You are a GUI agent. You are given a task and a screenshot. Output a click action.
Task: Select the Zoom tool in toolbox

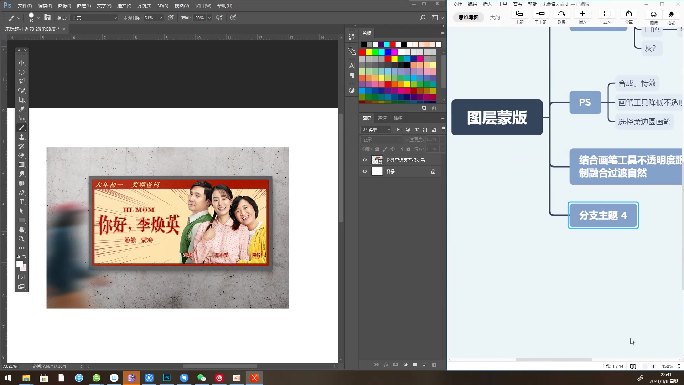click(x=21, y=239)
